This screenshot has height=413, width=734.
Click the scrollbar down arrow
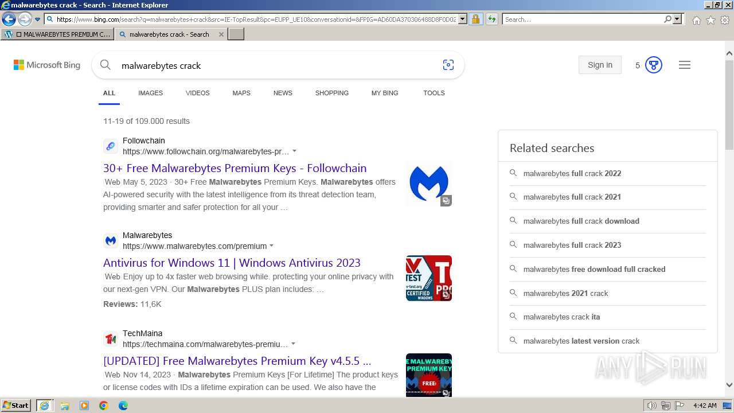729,385
